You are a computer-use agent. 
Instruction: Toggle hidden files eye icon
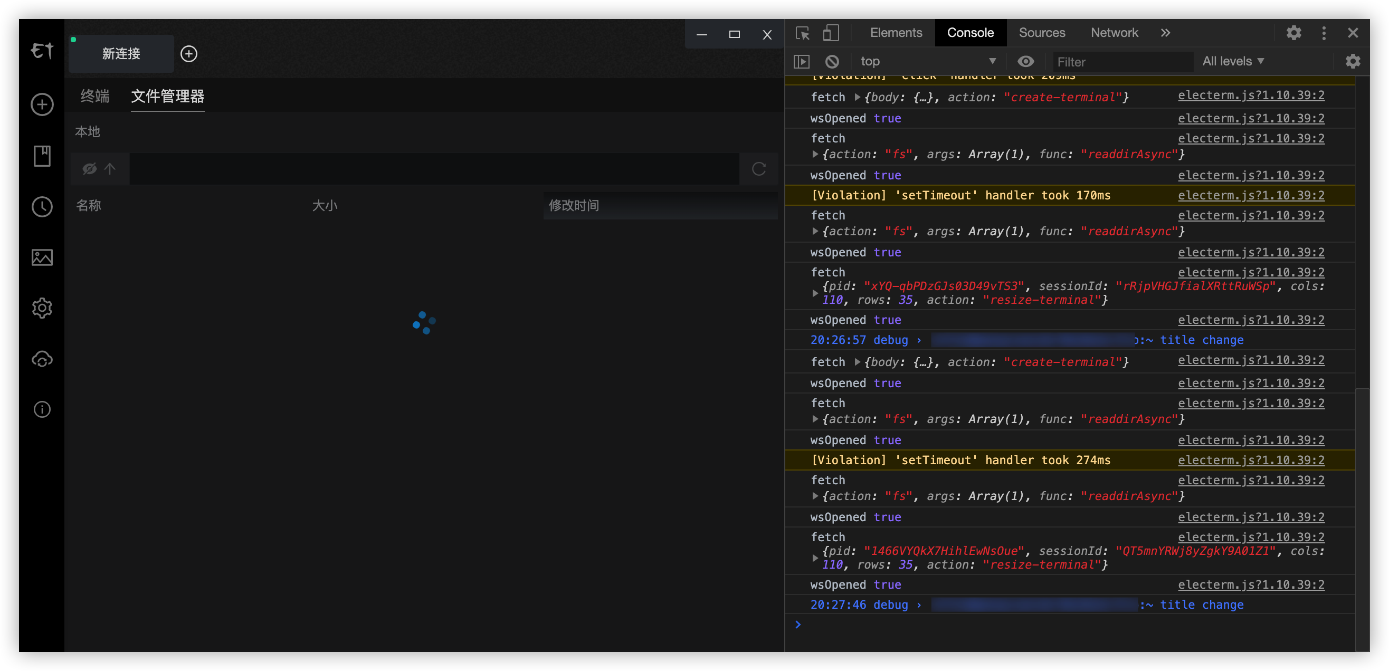[x=89, y=169]
